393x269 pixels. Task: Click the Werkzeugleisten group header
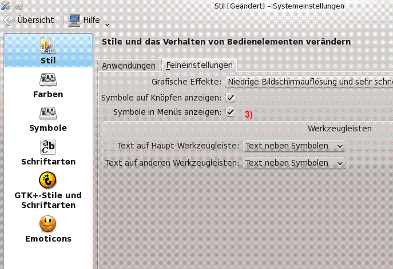[339, 129]
